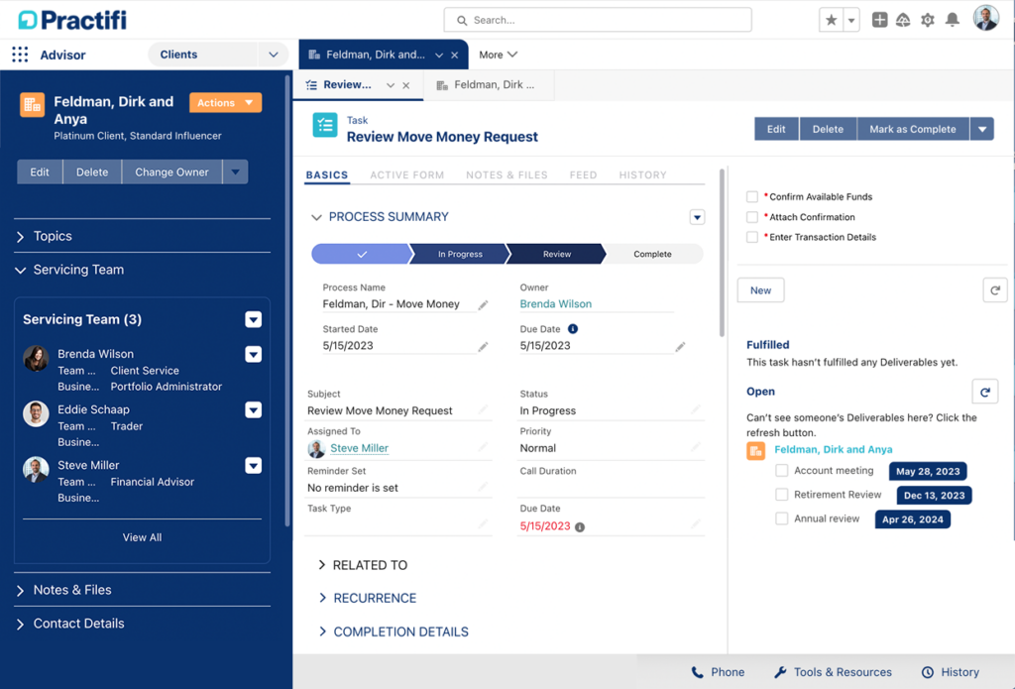The image size is (1015, 689).
Task: Open the app launcher grid icon
Action: tap(18, 54)
